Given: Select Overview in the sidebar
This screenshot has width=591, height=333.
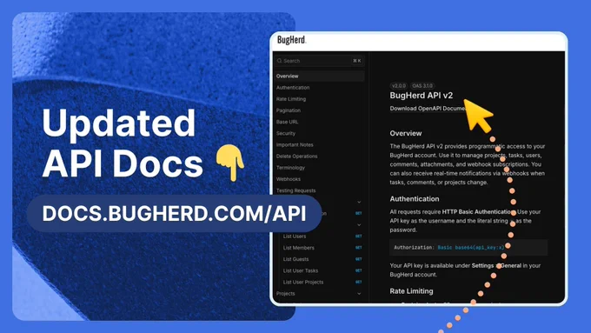Looking at the screenshot, I should [319, 77].
